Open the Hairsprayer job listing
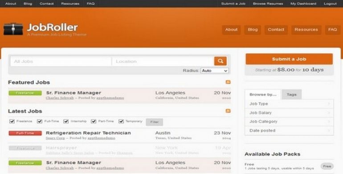 pyautogui.click(x=61, y=148)
